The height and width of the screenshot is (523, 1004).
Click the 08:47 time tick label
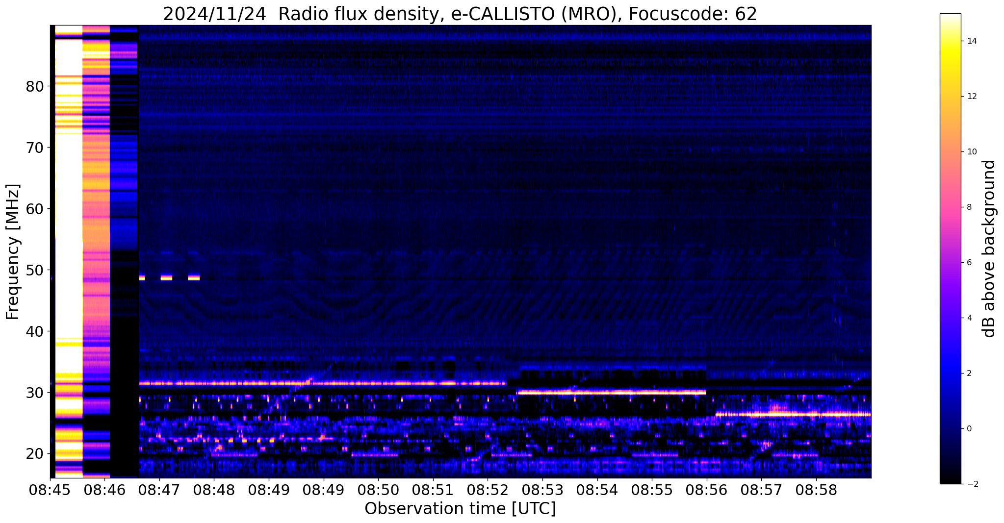click(x=159, y=491)
